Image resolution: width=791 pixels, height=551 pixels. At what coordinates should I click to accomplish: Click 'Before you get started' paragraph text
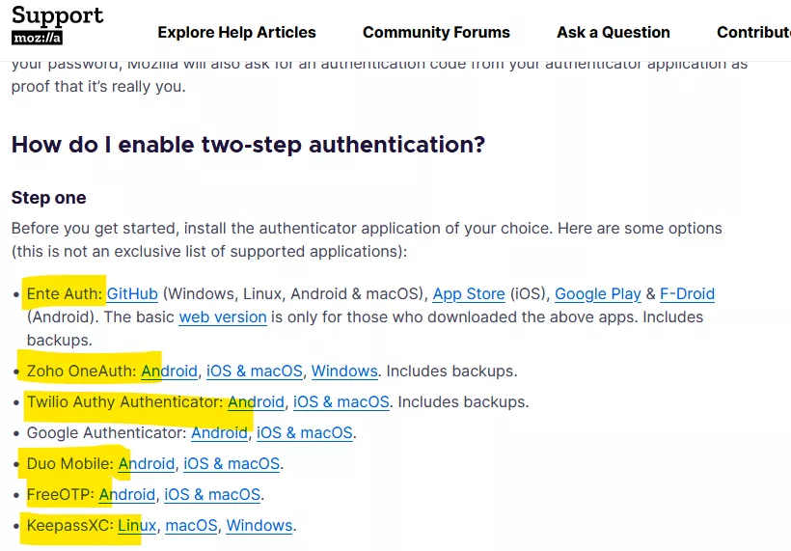click(367, 239)
